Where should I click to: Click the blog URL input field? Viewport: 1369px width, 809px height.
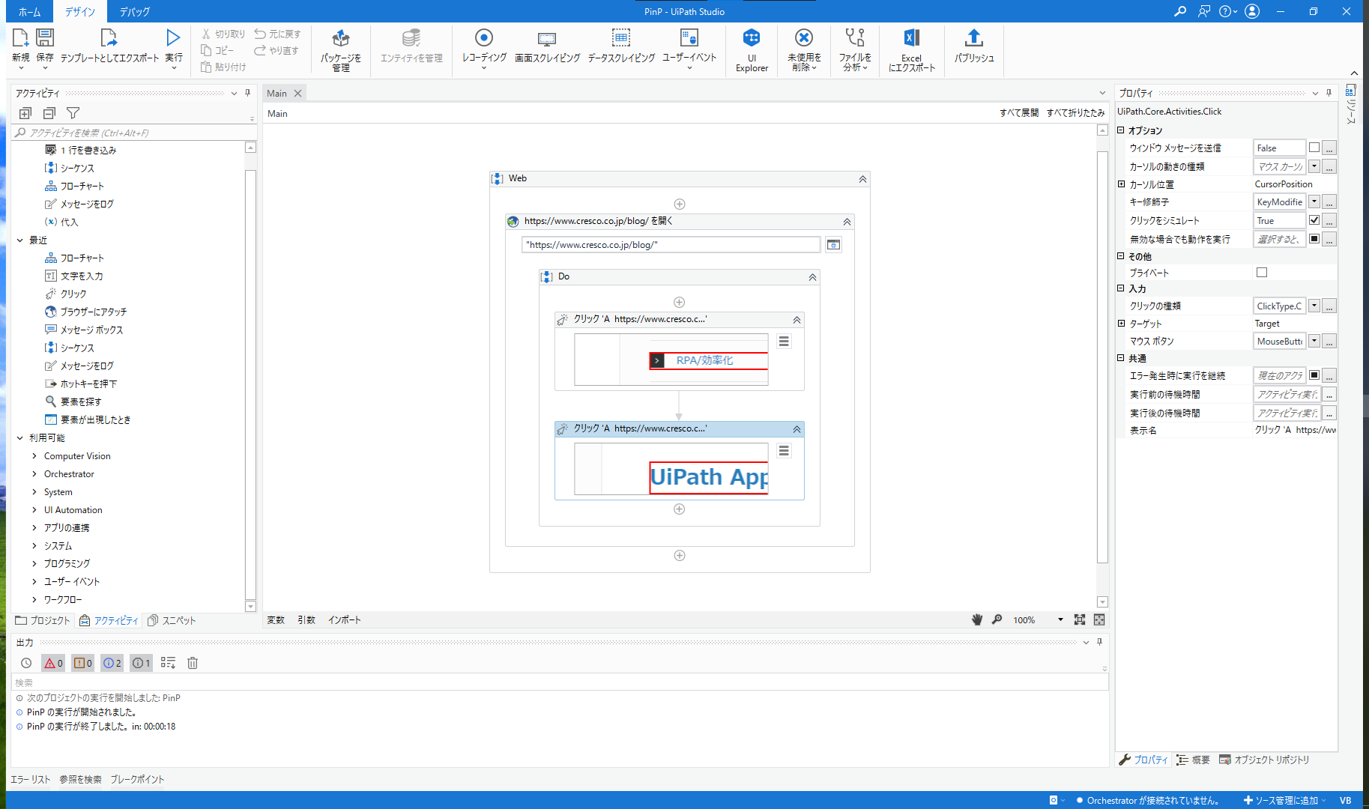tap(671, 245)
